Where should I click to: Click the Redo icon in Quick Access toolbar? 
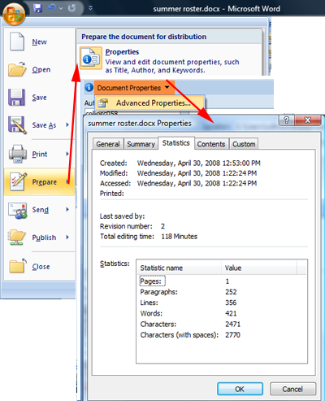tap(71, 8)
